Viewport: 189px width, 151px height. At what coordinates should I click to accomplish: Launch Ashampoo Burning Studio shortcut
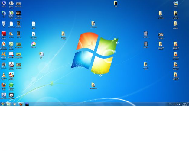click(4, 46)
